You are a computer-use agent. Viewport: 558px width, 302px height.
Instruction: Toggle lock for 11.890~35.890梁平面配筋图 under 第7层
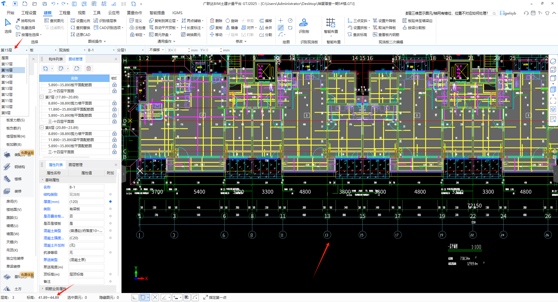click(x=115, y=109)
